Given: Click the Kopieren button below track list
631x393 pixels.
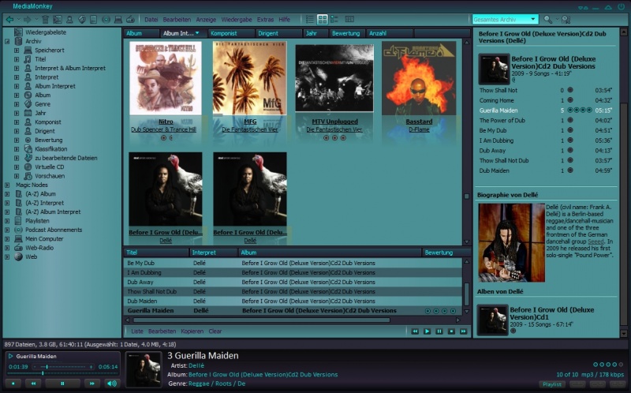Looking at the screenshot, I should (x=192, y=331).
